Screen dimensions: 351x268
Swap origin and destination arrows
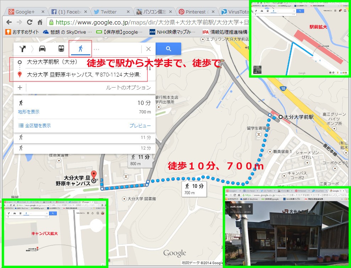pyautogui.click(x=150, y=68)
